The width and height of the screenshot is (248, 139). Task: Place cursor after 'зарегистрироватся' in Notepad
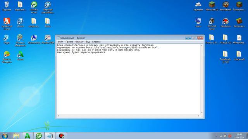point(105,52)
